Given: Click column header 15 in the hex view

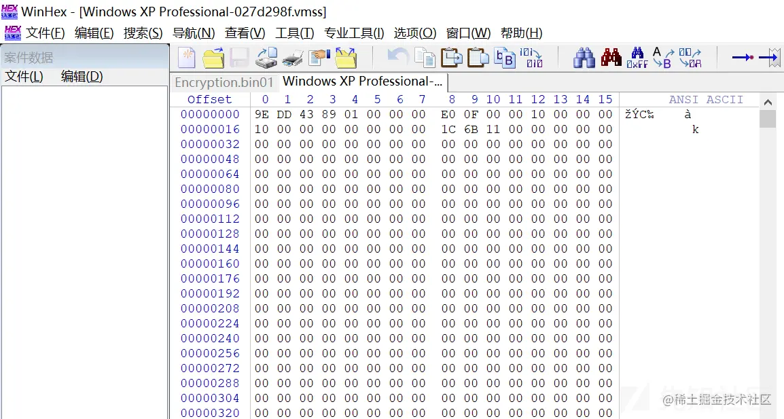Looking at the screenshot, I should pos(605,100).
